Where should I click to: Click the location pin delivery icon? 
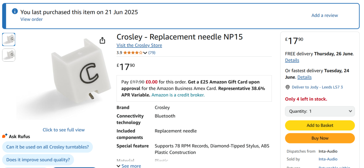tap(288, 87)
